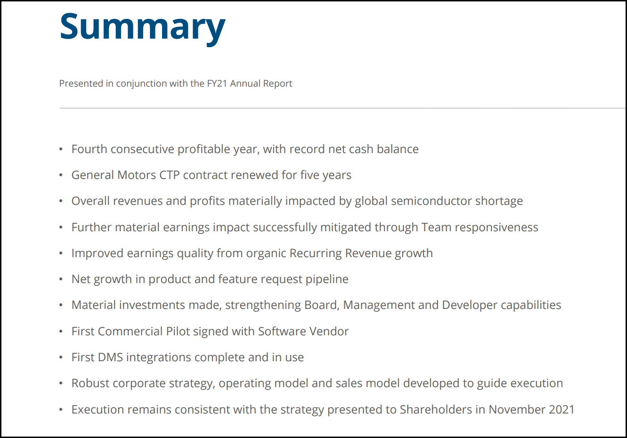
Task: Select the FY21 Annual Report subtitle text
Action: click(x=176, y=83)
